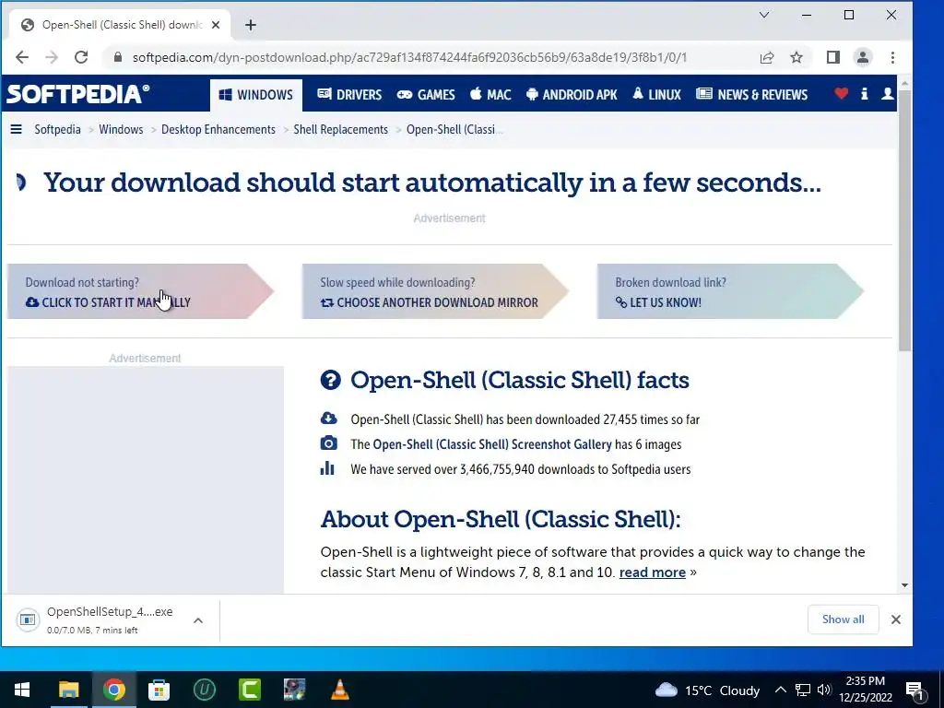944x708 pixels.
Task: Open the hamburger menu in breadcrumb bar
Action: tap(17, 129)
